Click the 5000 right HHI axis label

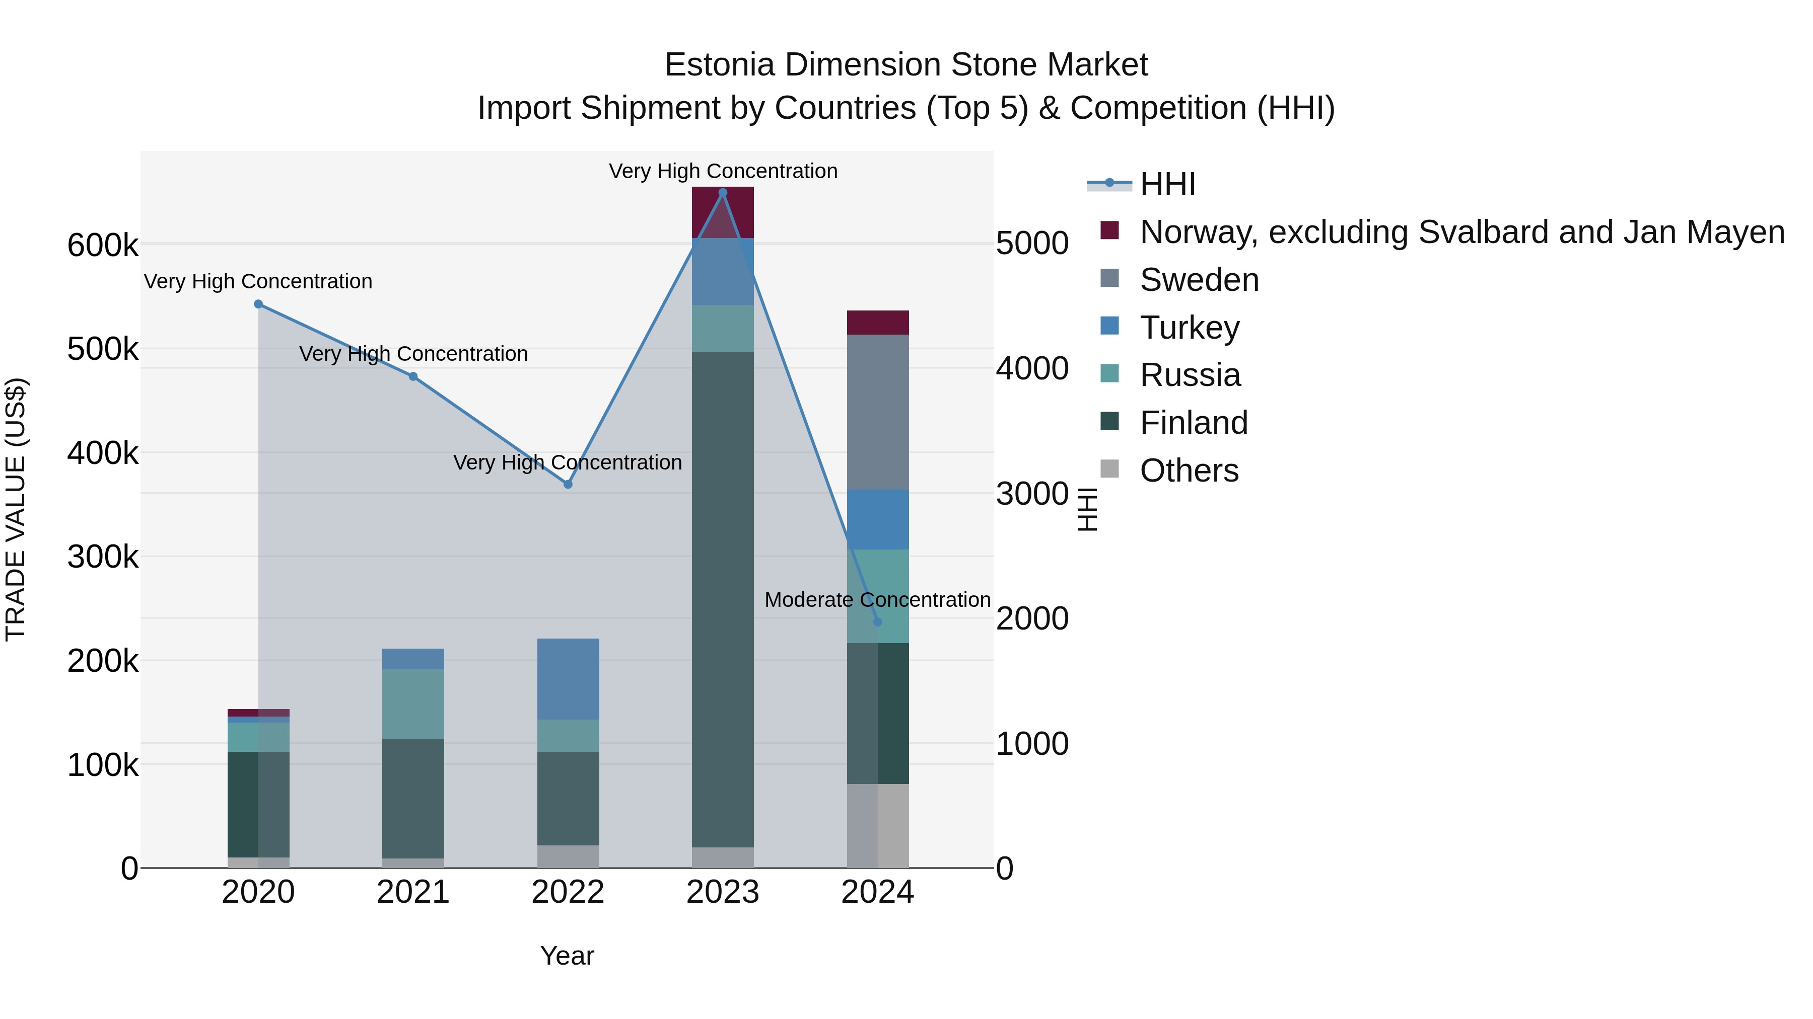point(1032,244)
